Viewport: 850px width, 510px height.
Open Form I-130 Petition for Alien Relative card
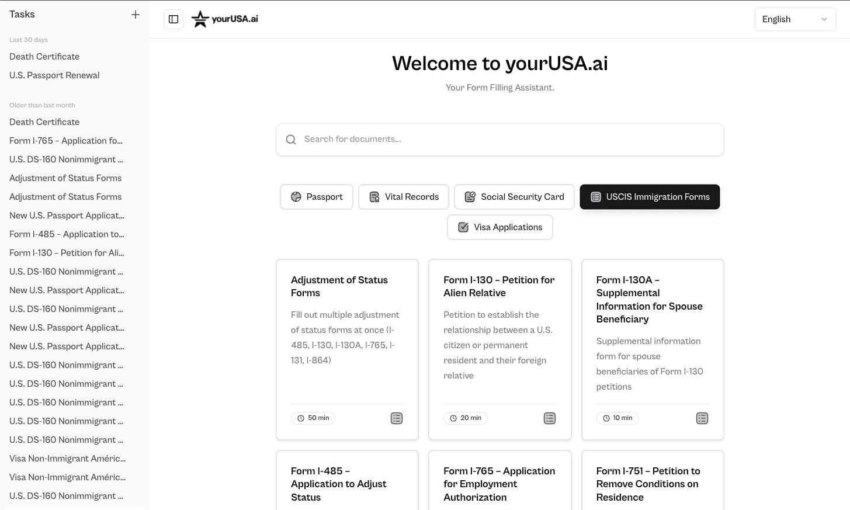[x=500, y=349]
